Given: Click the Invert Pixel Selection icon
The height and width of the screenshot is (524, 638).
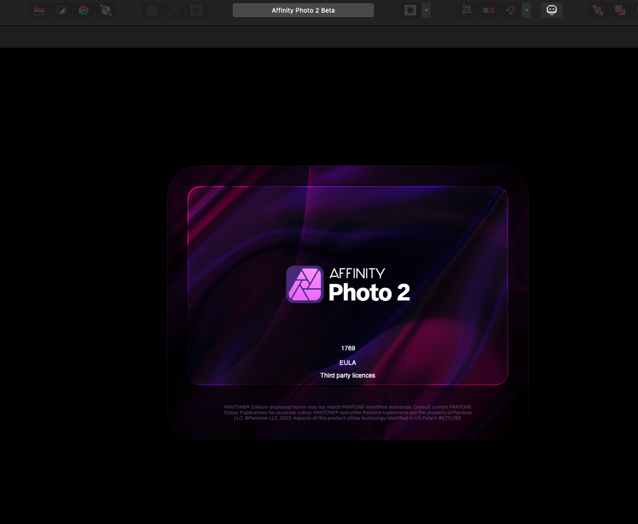Looking at the screenshot, I should 197,10.
